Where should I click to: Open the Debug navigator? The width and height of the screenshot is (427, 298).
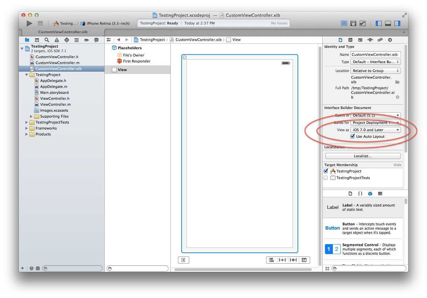click(77, 40)
